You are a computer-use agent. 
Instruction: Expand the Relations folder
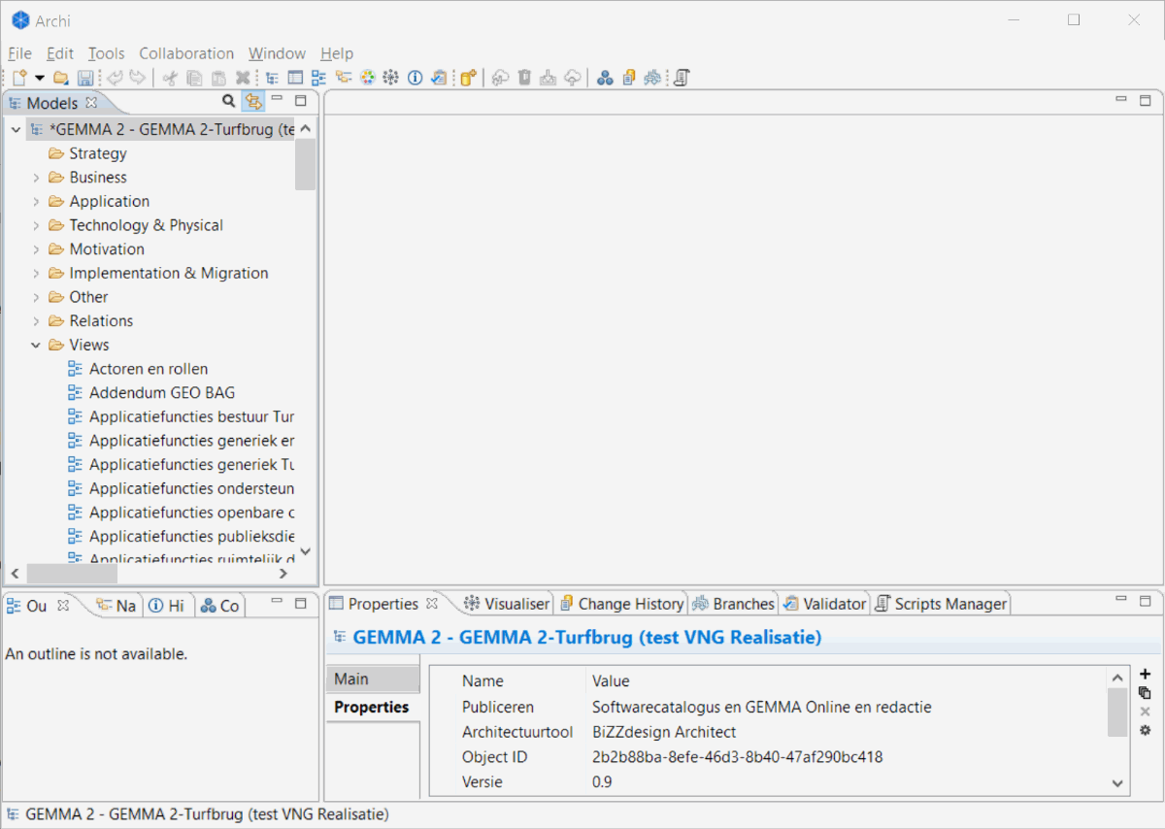point(36,321)
